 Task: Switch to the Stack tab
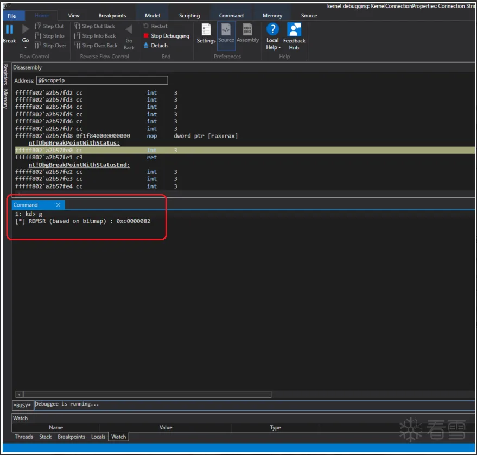coord(46,437)
